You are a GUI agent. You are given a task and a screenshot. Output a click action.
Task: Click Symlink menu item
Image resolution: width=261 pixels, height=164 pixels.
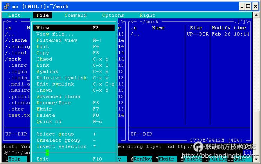(47, 71)
